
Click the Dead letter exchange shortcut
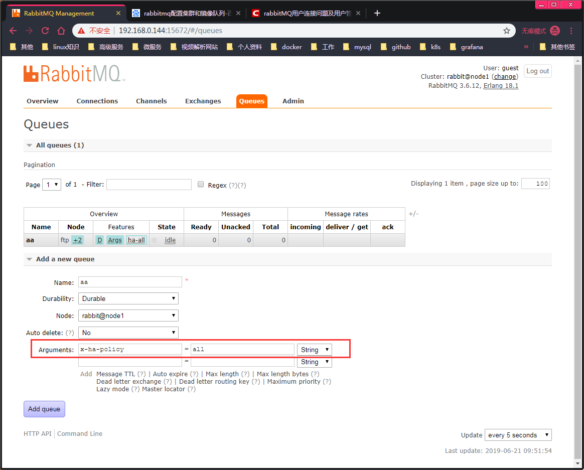[129, 381]
